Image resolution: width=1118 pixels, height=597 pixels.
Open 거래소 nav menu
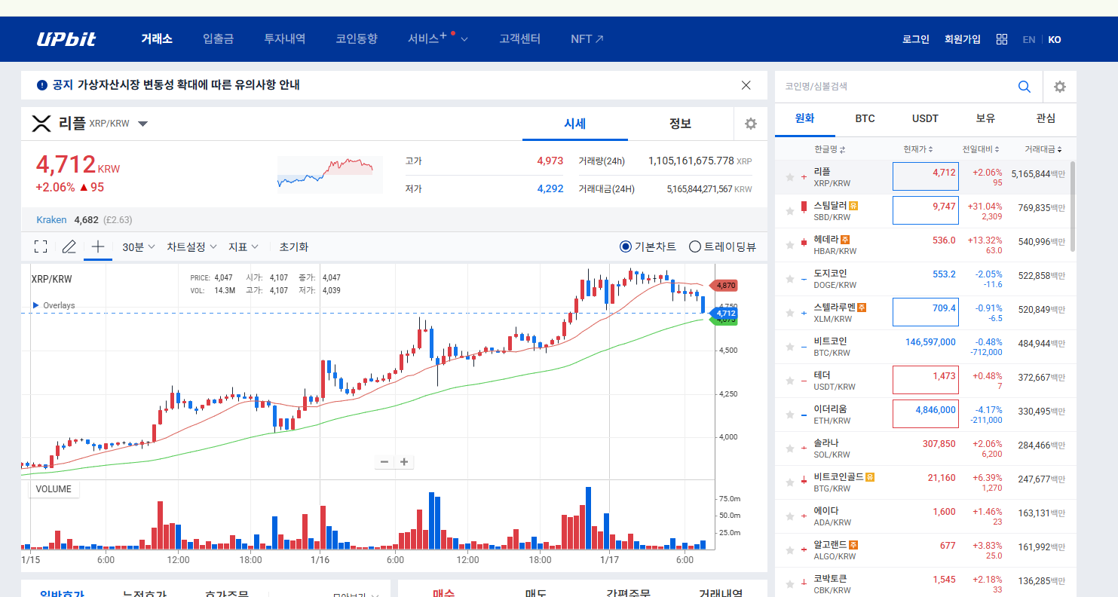tap(157, 39)
